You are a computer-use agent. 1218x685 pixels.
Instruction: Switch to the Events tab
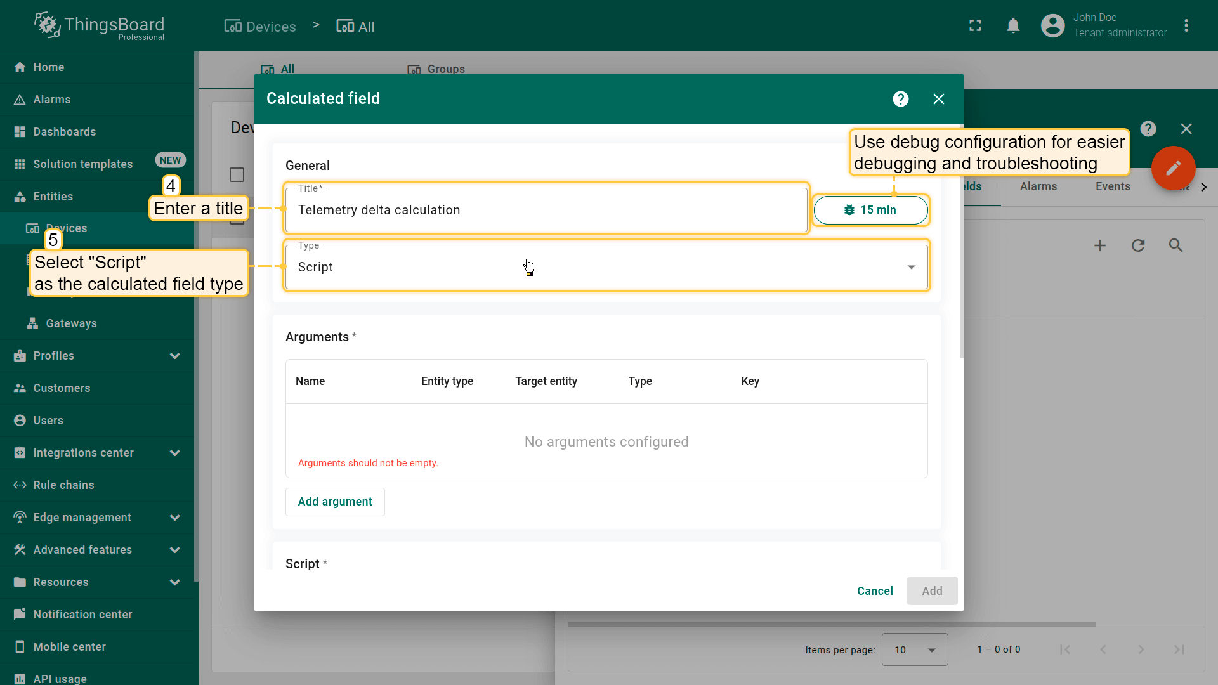coord(1112,186)
